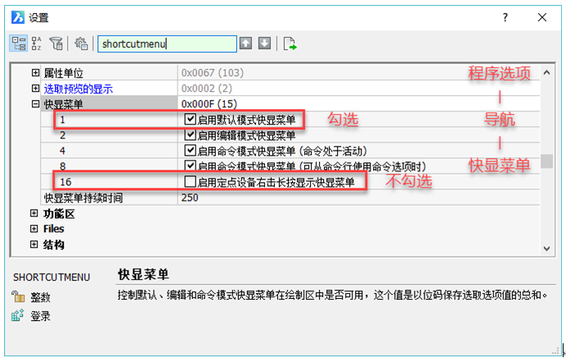Screen dimensions: 566x358
Task: Expand the 属性单位 node
Action: click(34, 73)
